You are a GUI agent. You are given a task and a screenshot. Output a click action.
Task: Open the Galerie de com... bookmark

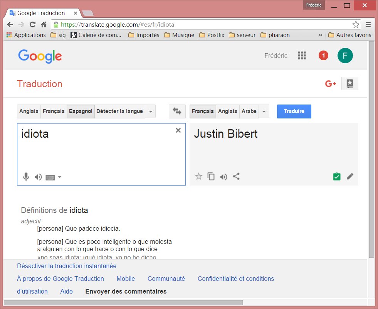[96, 35]
